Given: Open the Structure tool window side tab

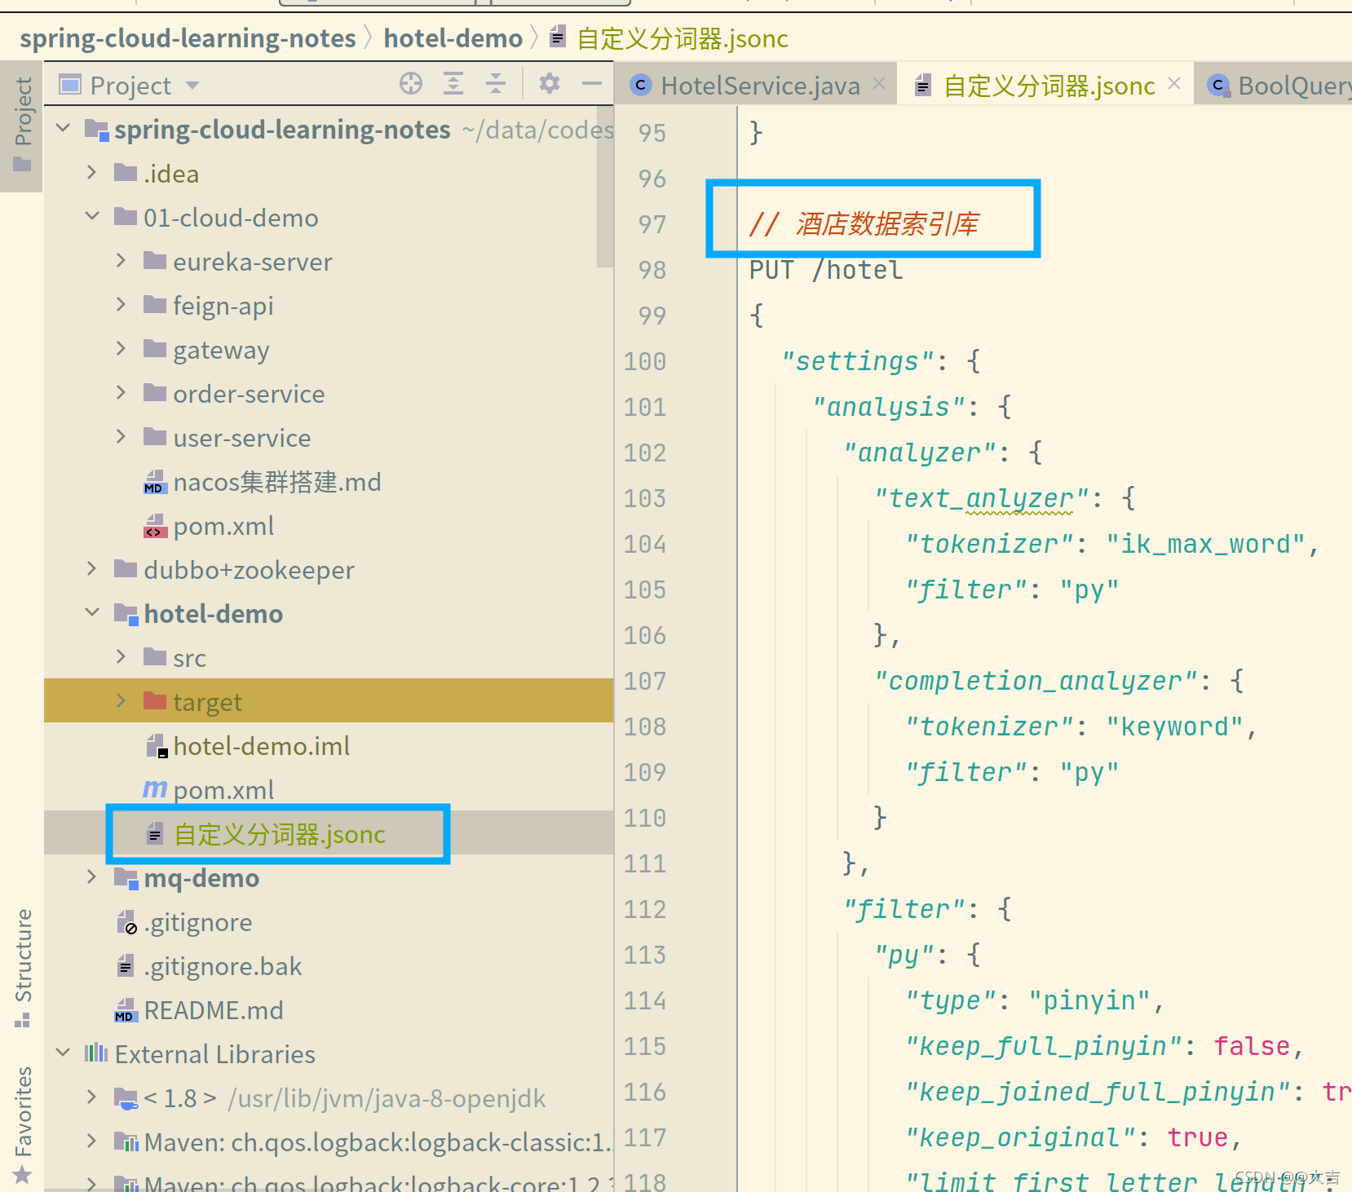Looking at the screenshot, I should pyautogui.click(x=23, y=967).
